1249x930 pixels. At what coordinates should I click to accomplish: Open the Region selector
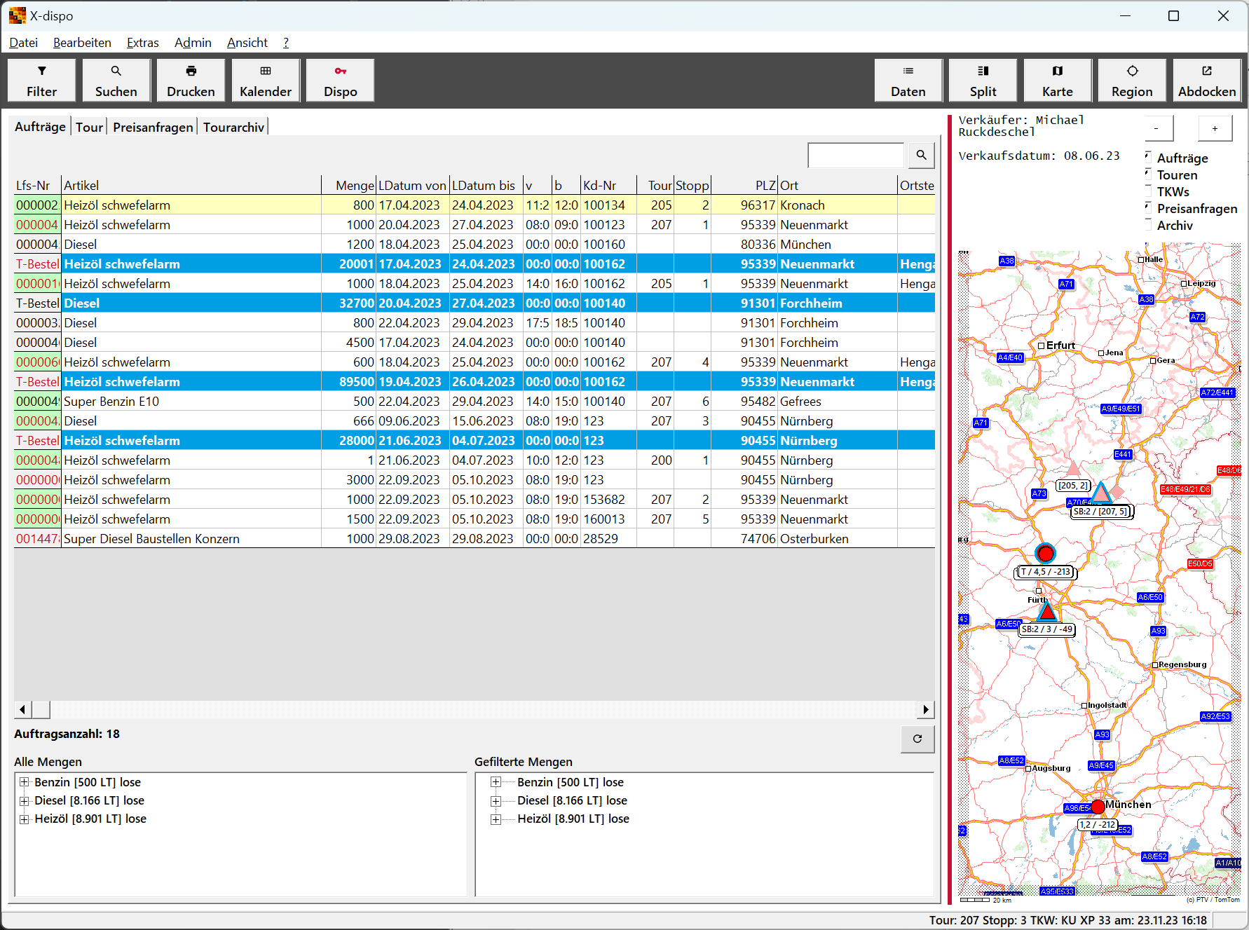(1132, 81)
